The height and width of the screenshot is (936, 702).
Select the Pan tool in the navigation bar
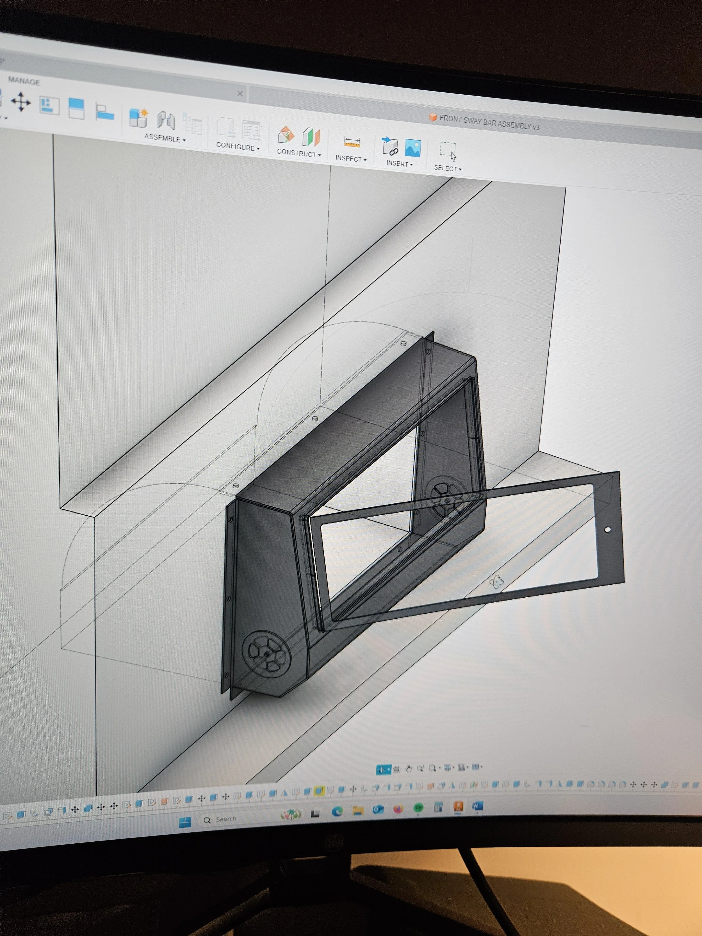click(409, 769)
